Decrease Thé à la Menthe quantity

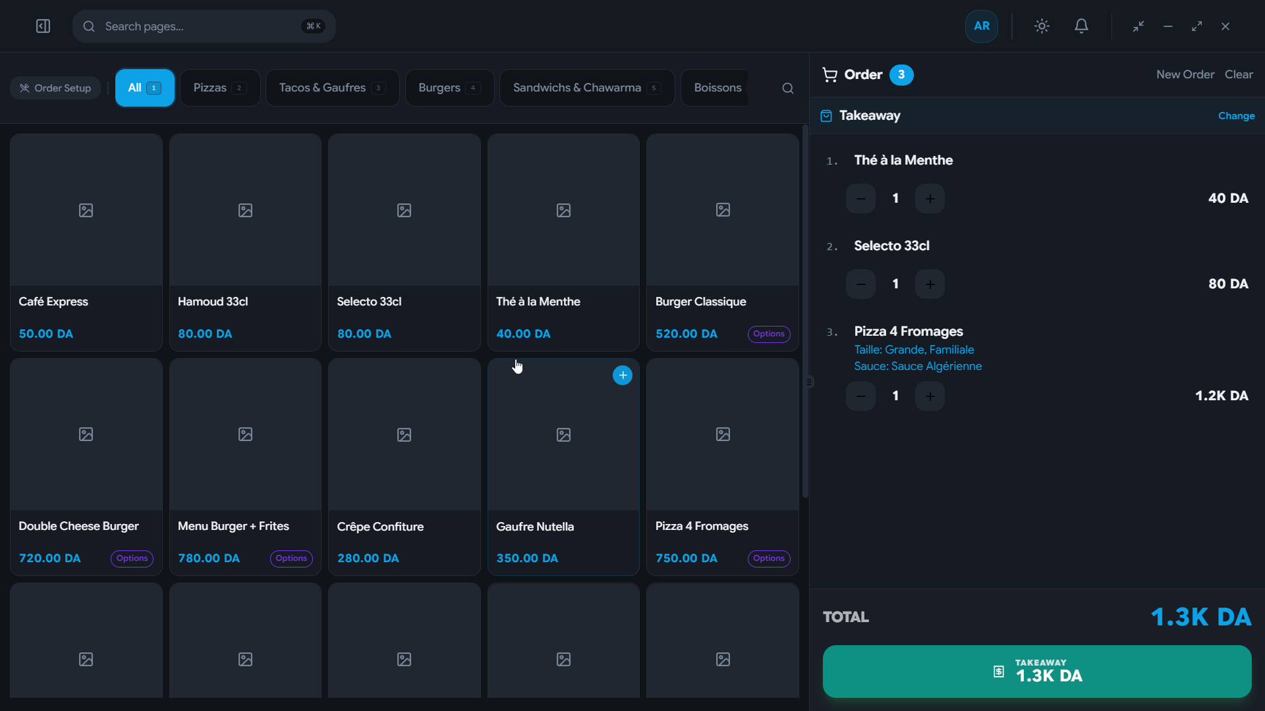[860, 199]
